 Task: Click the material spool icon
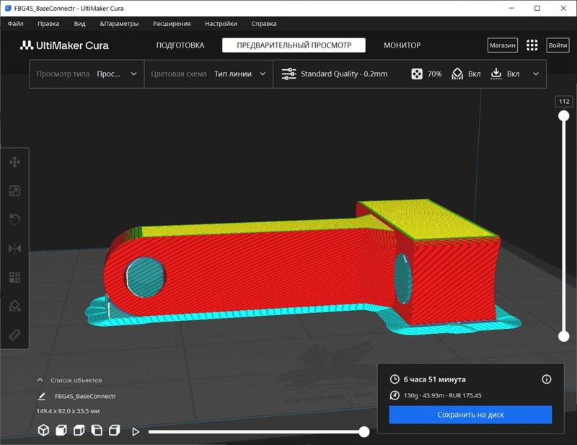pos(395,395)
